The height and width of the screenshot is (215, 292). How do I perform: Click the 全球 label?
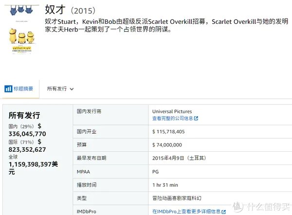(x=13, y=157)
